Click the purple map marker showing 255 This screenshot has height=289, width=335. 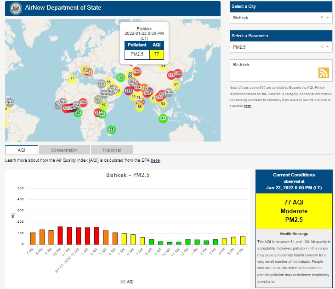pos(129,91)
